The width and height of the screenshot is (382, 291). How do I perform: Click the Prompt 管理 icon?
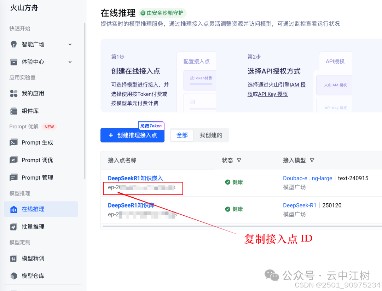[14, 177]
